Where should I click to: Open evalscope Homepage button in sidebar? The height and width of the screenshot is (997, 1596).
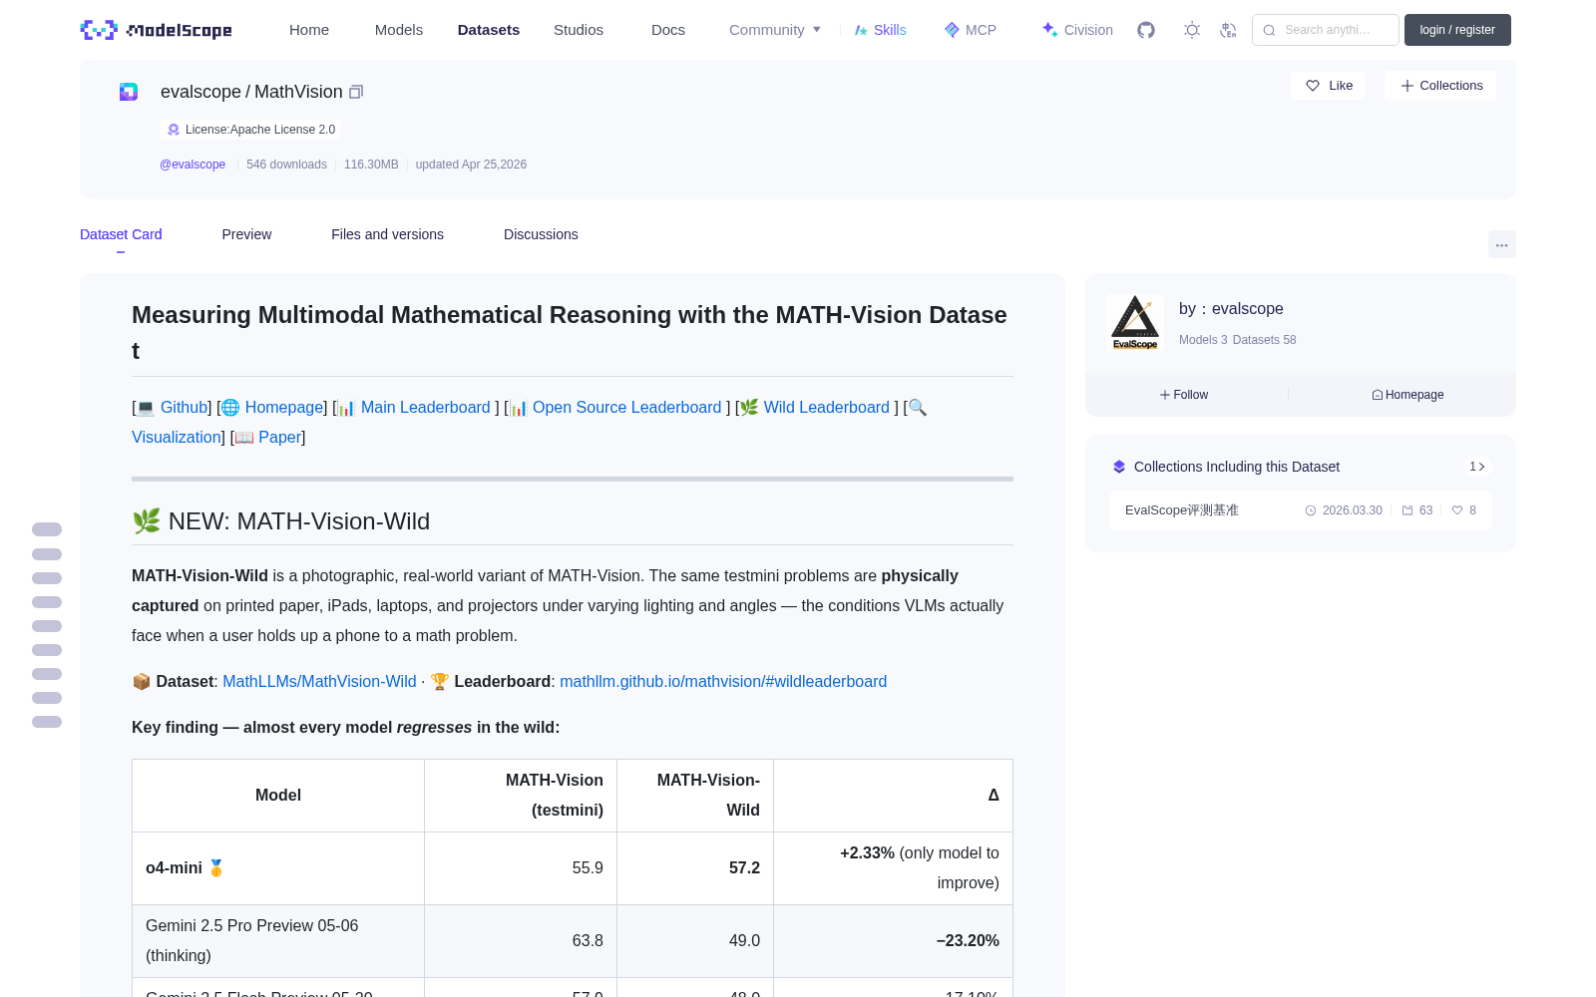click(1407, 395)
